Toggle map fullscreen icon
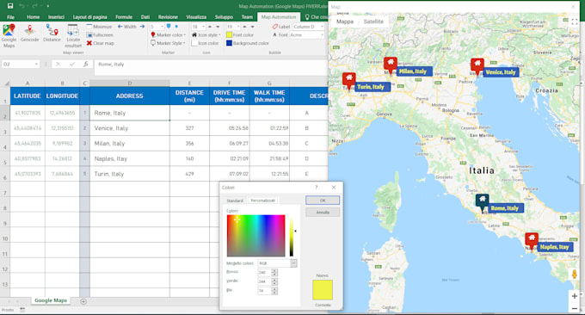 (x=574, y=22)
